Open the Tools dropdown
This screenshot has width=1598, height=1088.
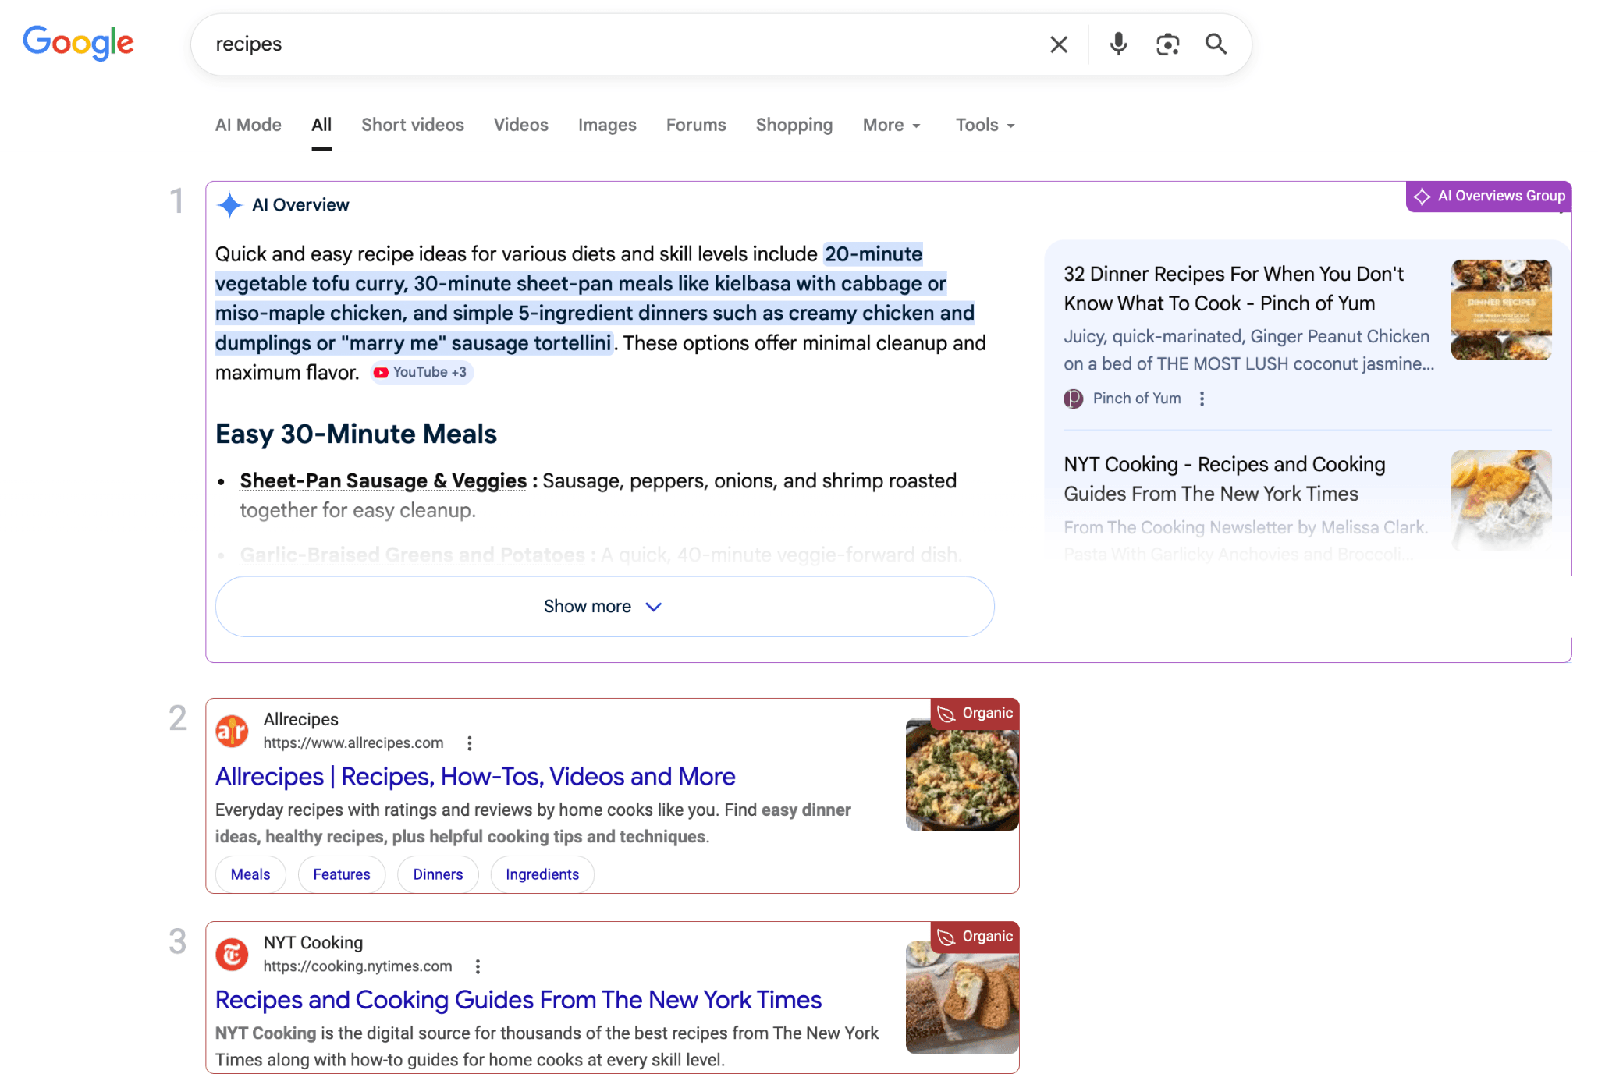(984, 125)
